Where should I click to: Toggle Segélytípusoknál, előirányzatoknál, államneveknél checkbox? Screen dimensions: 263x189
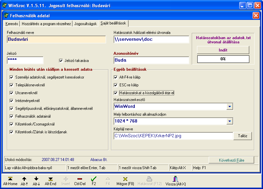tap(12, 109)
